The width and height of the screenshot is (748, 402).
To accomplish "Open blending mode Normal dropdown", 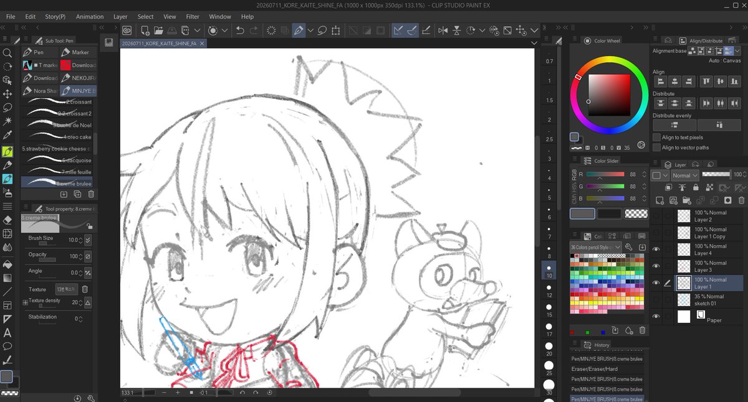I will click(x=684, y=175).
